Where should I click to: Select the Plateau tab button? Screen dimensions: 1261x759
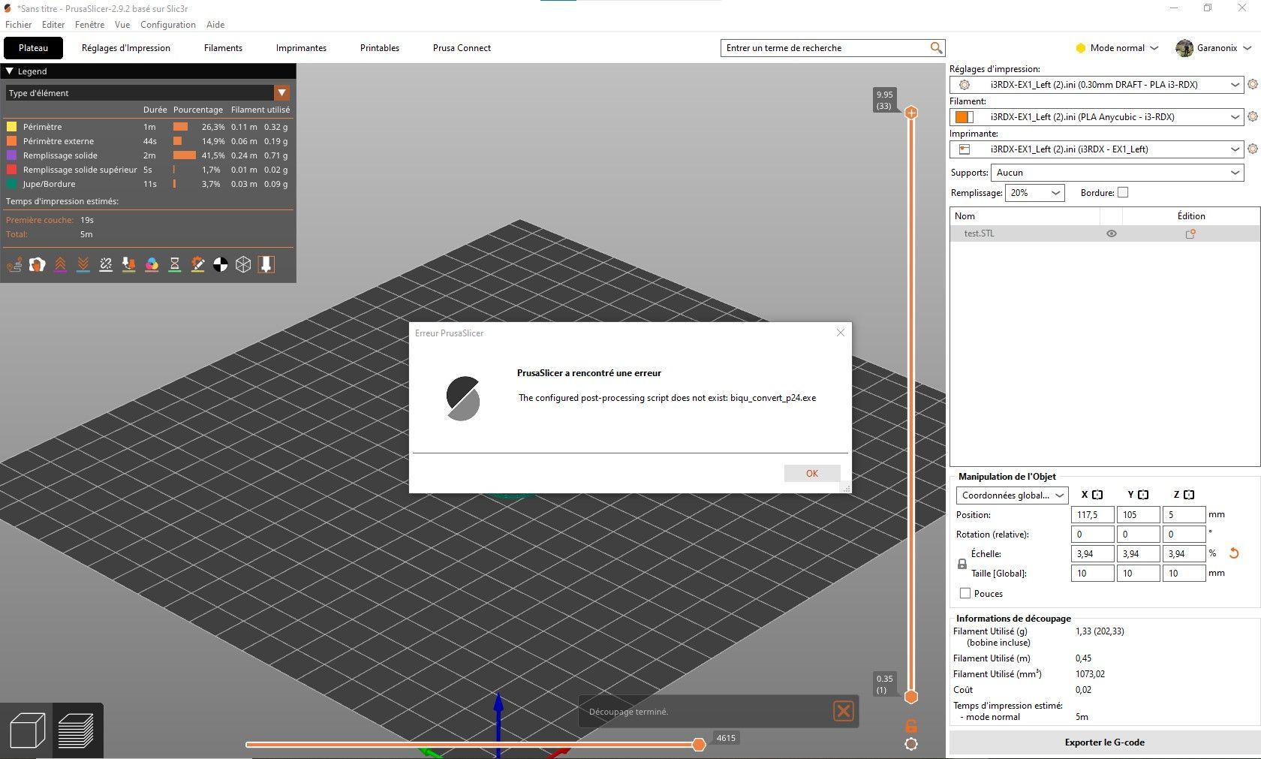pos(33,48)
